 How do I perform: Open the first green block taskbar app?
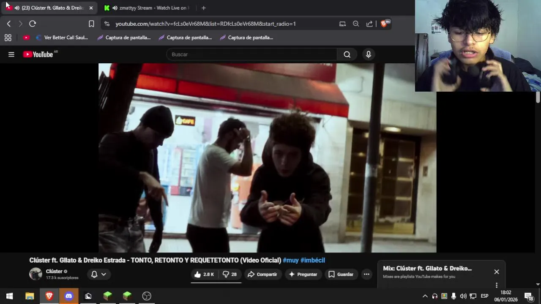(107, 296)
